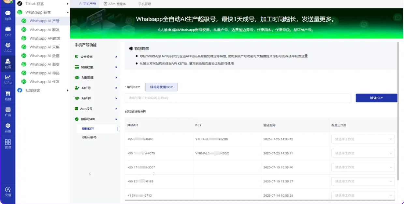Click the KEY input field to enter a key
The width and height of the screenshot is (404, 204).
pos(238,98)
